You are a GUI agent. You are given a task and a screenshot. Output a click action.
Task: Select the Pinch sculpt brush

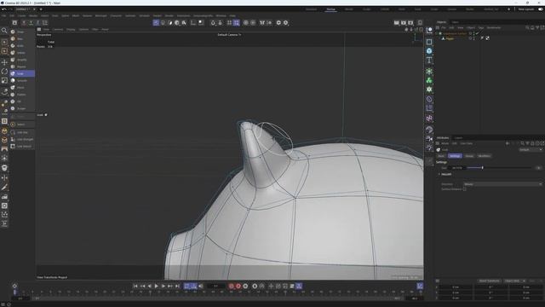pyautogui.click(x=22, y=87)
